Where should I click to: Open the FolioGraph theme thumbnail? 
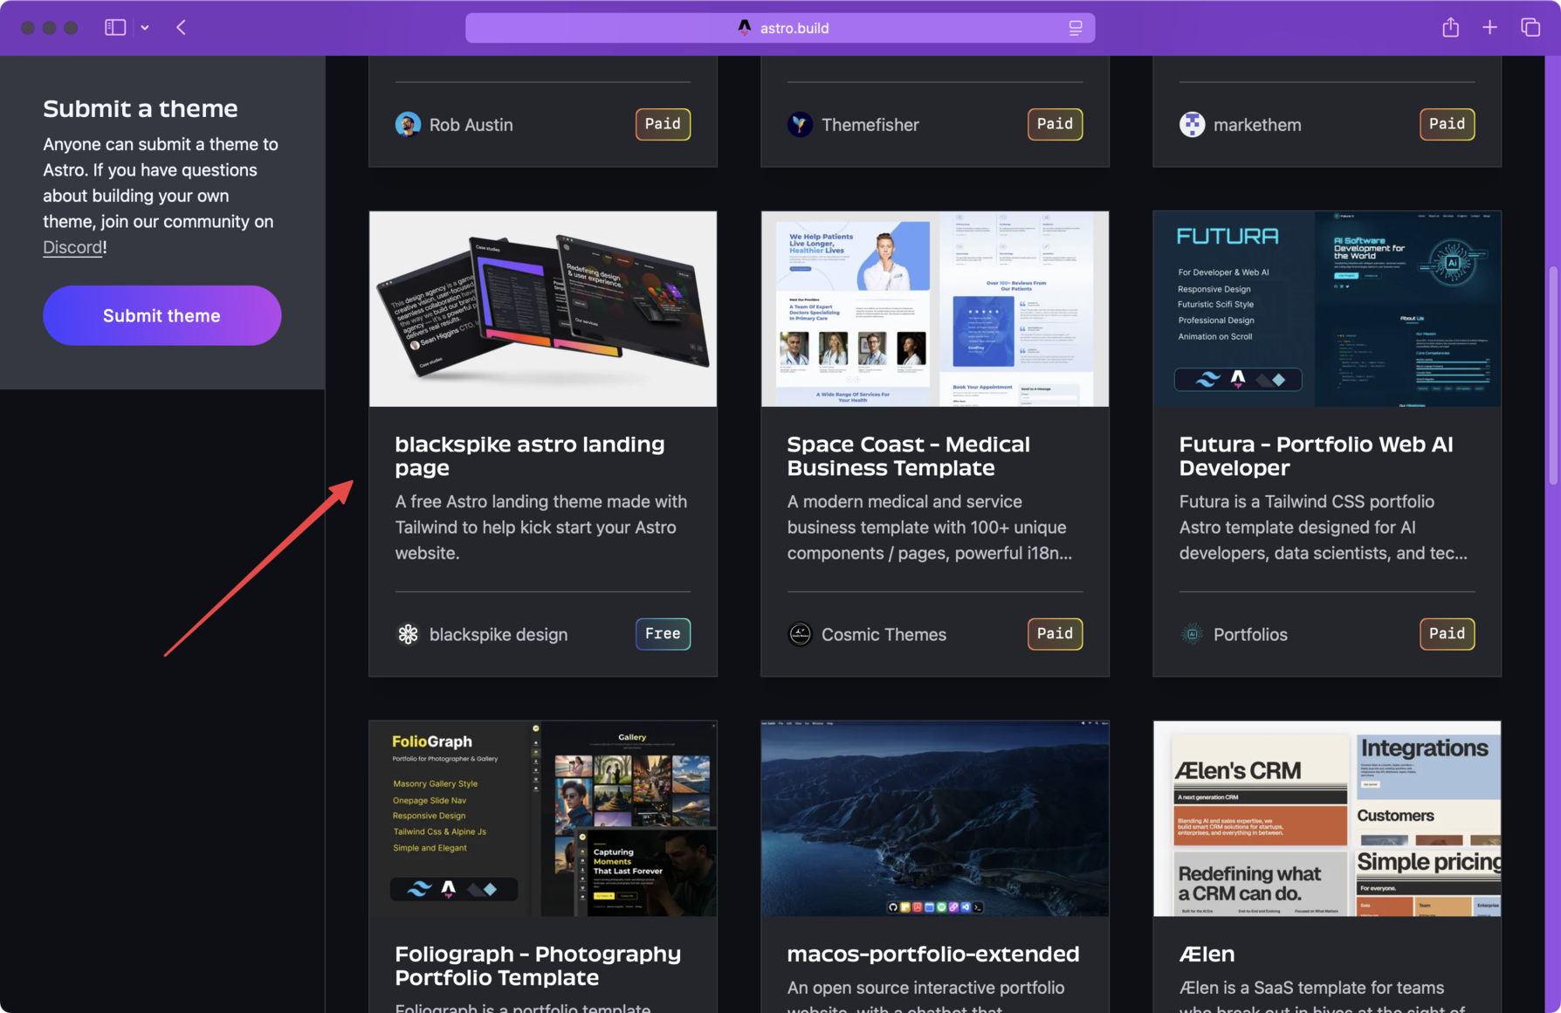pyautogui.click(x=543, y=818)
